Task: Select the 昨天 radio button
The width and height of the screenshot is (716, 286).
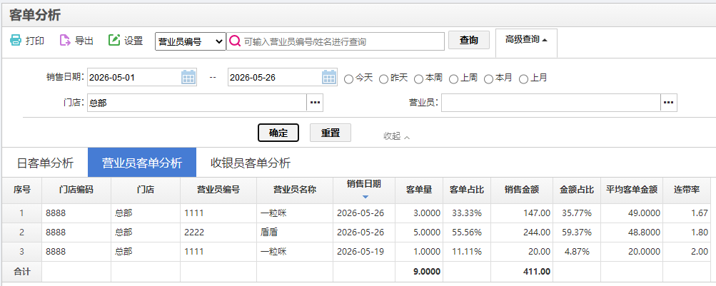Action: (383, 79)
